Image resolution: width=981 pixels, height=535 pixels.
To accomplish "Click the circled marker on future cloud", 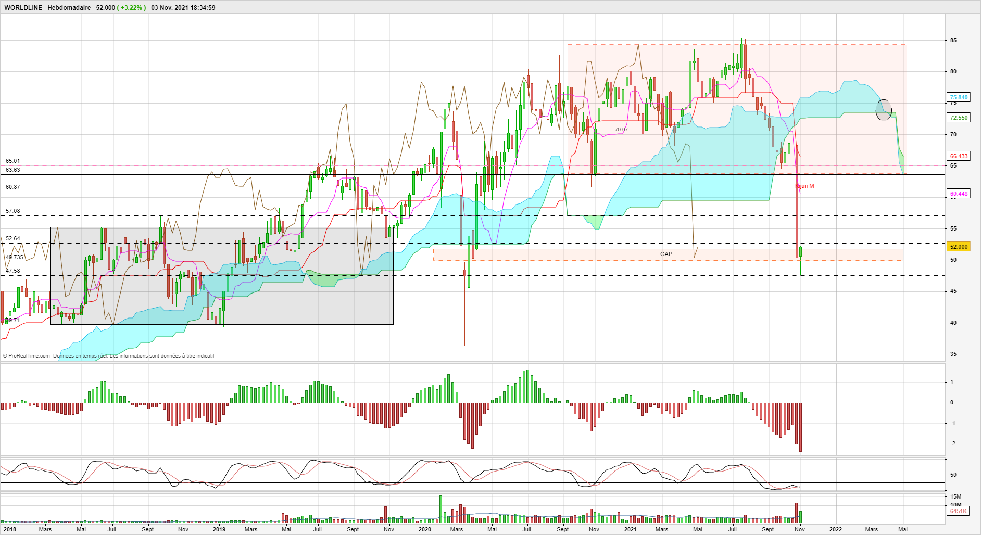I will tap(884, 110).
